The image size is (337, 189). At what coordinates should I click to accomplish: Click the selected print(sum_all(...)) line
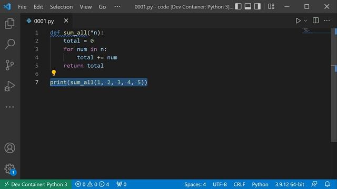tap(98, 82)
